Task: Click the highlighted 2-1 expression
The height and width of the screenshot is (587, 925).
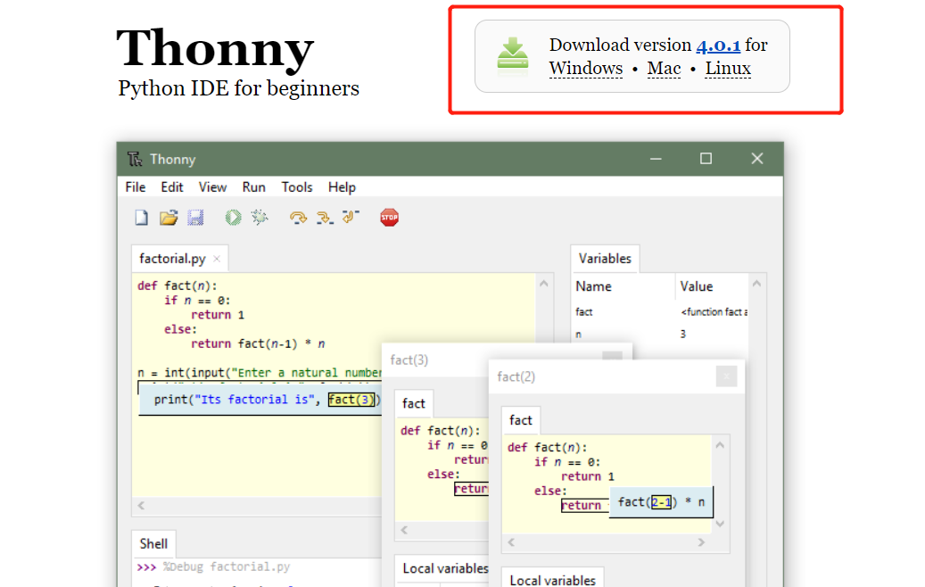Action: 661,502
